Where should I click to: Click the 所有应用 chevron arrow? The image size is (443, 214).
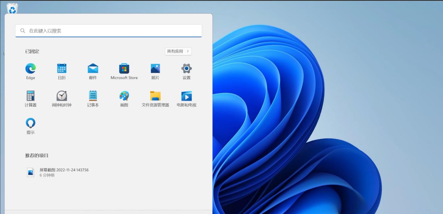click(188, 51)
